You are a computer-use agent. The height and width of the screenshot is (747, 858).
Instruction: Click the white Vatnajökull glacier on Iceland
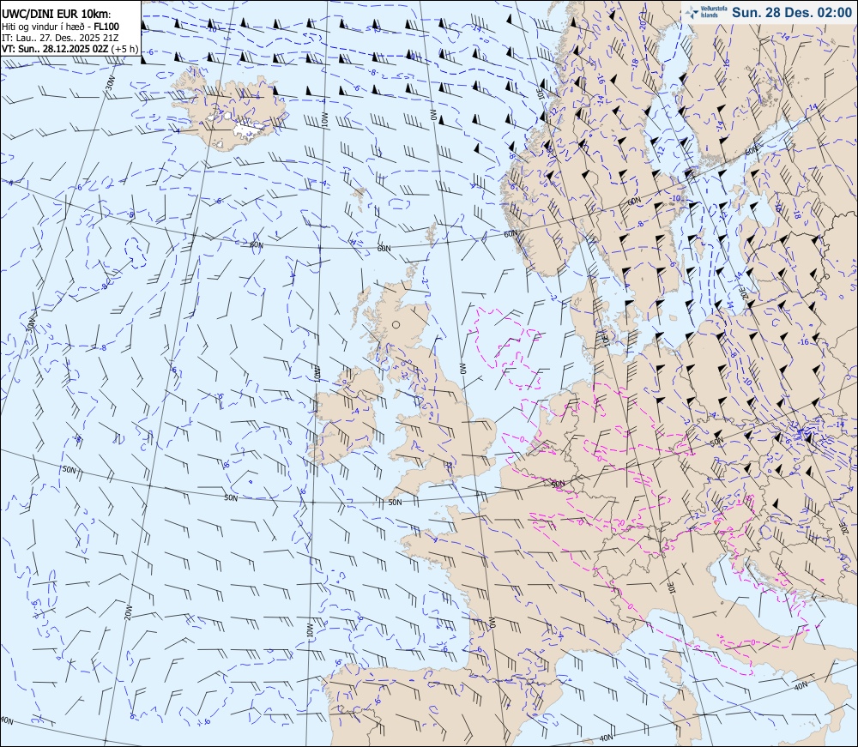(249, 130)
